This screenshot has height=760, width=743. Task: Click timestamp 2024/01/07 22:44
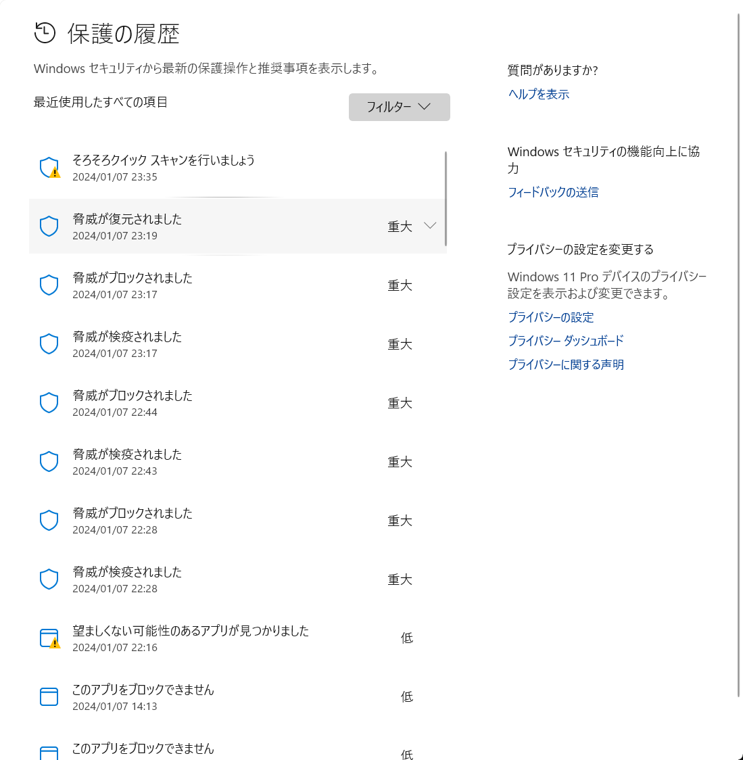(x=115, y=412)
